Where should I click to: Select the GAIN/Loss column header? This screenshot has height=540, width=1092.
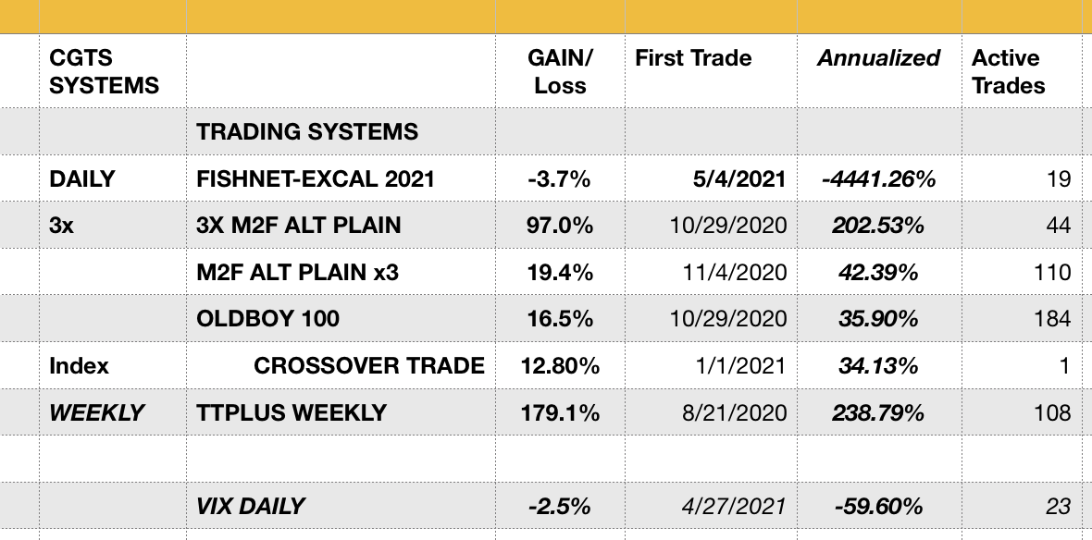point(559,72)
